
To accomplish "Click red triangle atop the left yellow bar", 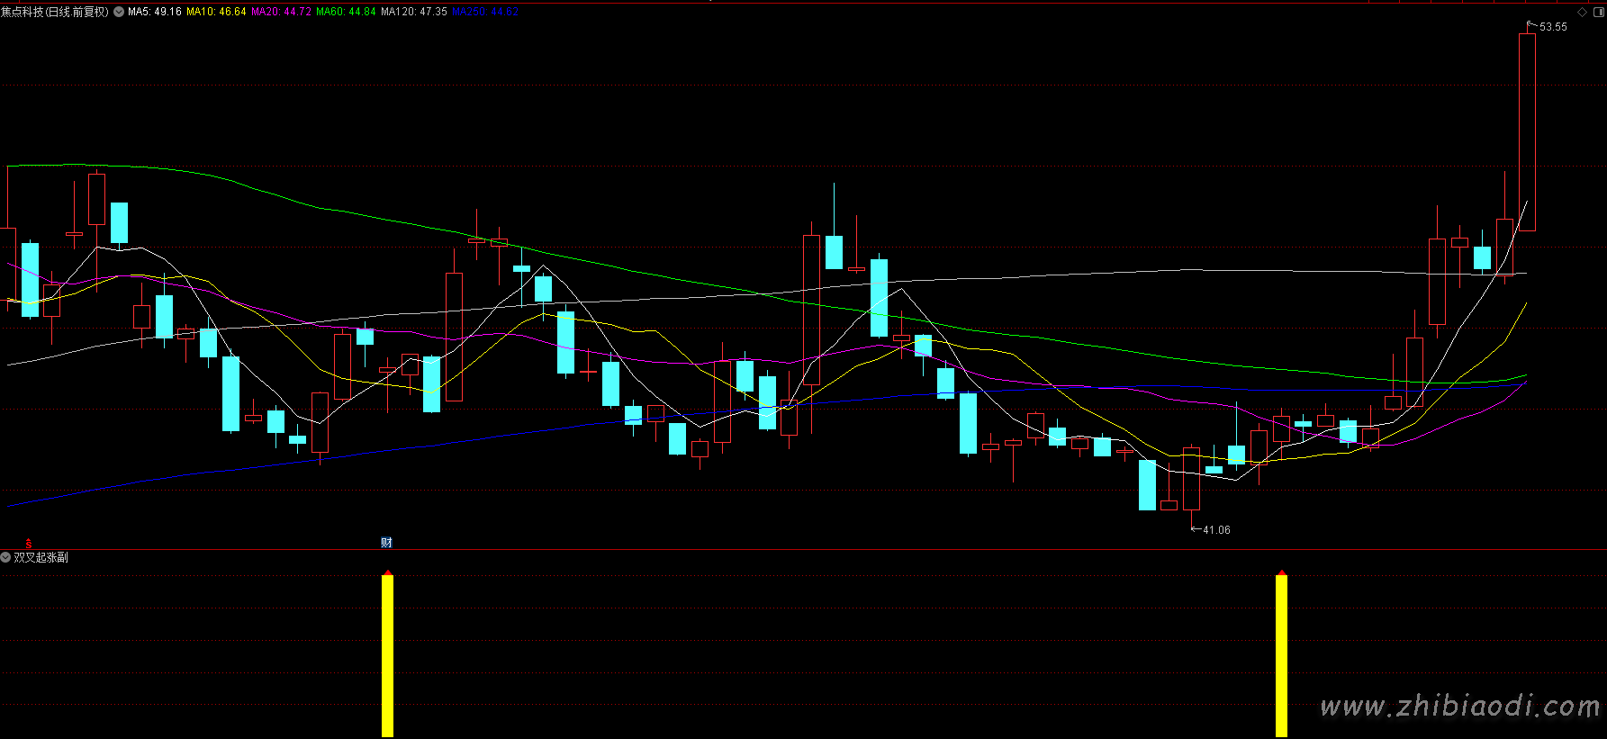I will [387, 572].
